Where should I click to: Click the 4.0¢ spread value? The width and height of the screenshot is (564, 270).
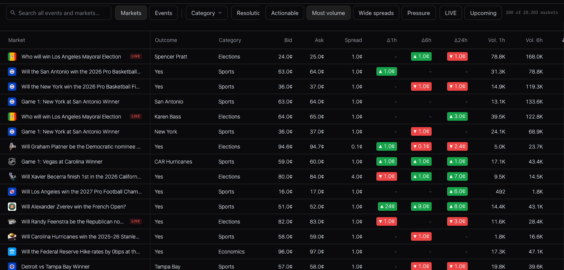357,177
